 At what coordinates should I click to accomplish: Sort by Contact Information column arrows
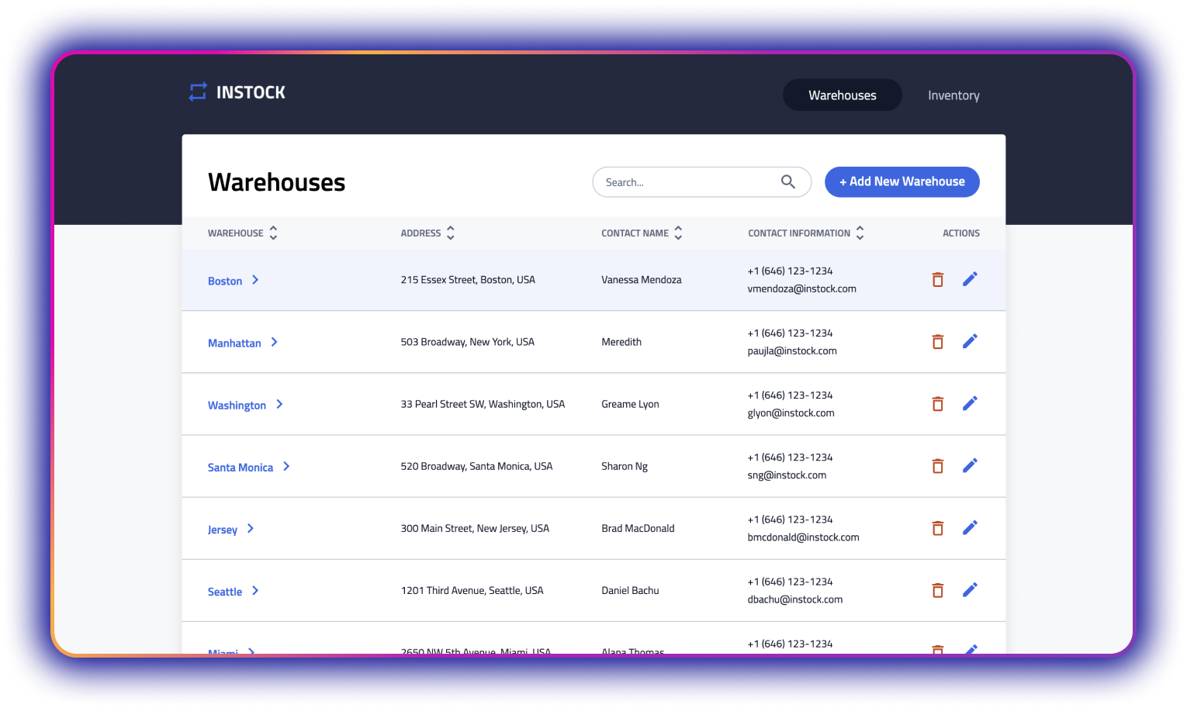pos(860,233)
